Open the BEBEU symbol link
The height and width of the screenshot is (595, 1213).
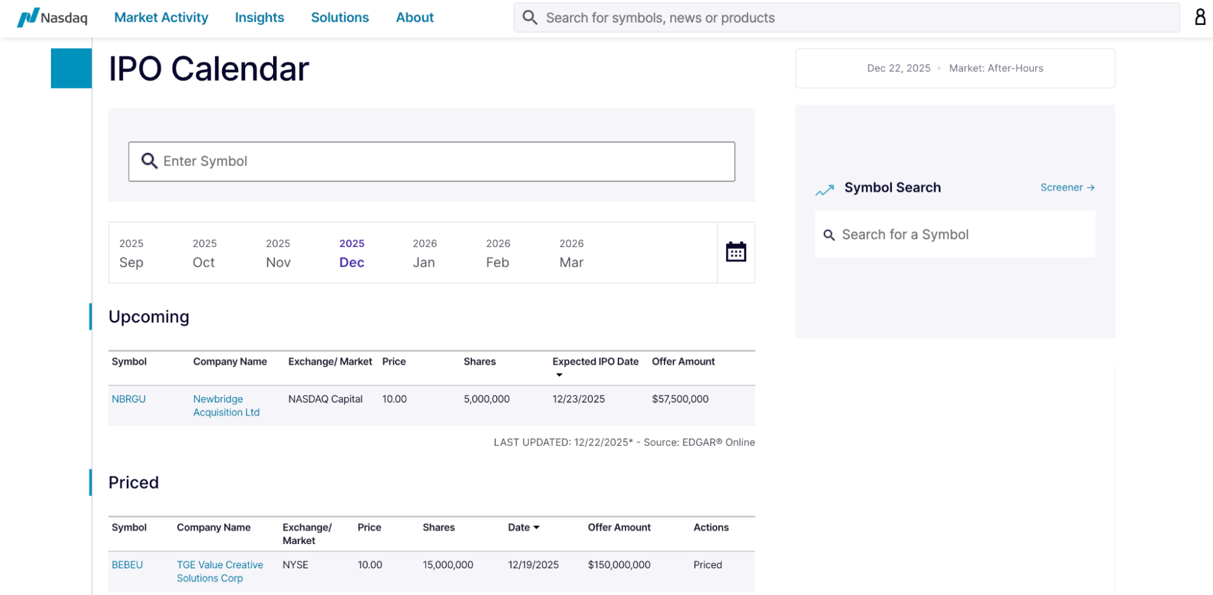pyautogui.click(x=127, y=564)
